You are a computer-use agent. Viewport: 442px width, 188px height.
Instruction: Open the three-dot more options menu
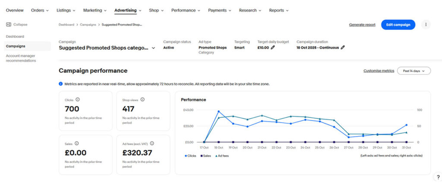click(x=426, y=25)
